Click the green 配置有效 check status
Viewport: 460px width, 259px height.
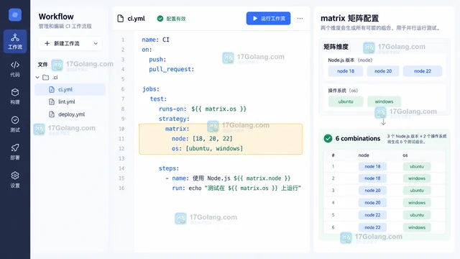[171, 19]
